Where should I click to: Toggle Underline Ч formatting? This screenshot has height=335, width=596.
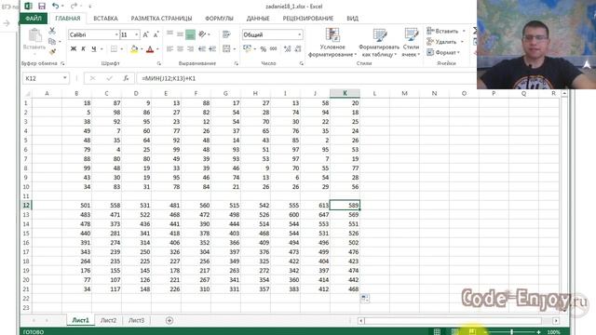93,49
